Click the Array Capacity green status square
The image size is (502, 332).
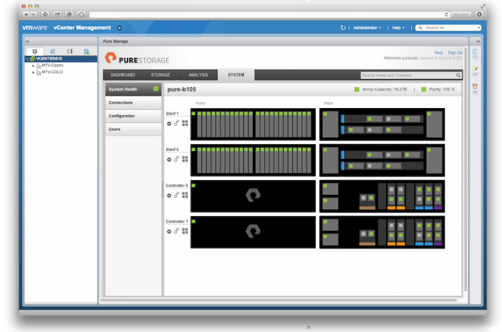[357, 89]
